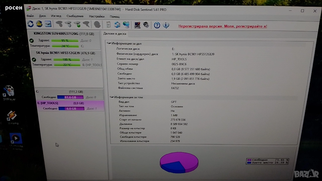
Task: Click the blue info bubble icon
Action: (x=166, y=25)
